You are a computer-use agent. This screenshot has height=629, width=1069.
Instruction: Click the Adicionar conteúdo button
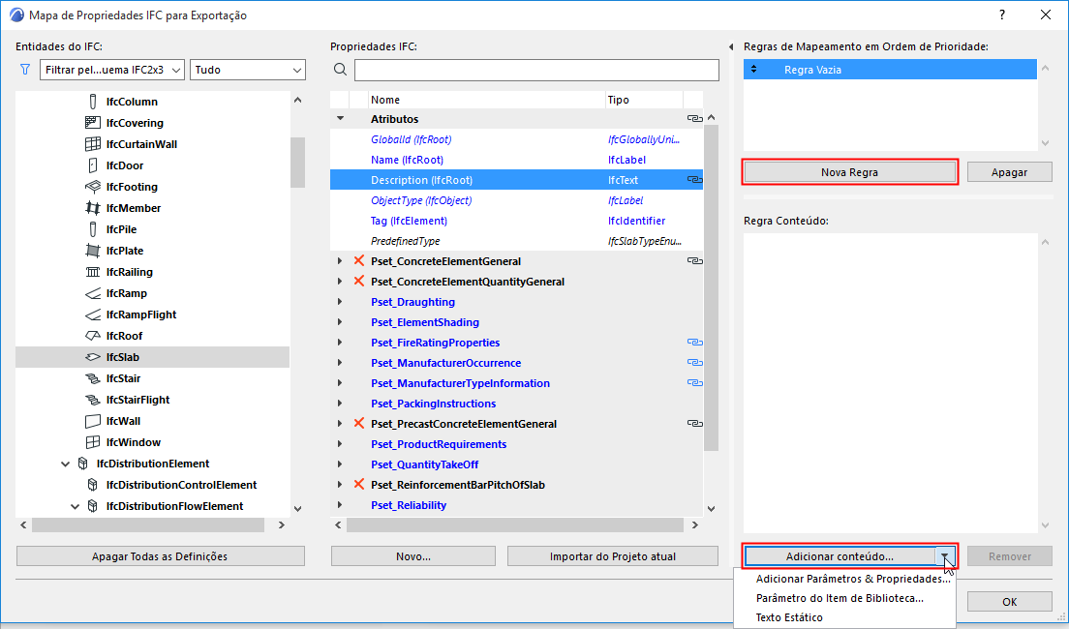click(840, 556)
